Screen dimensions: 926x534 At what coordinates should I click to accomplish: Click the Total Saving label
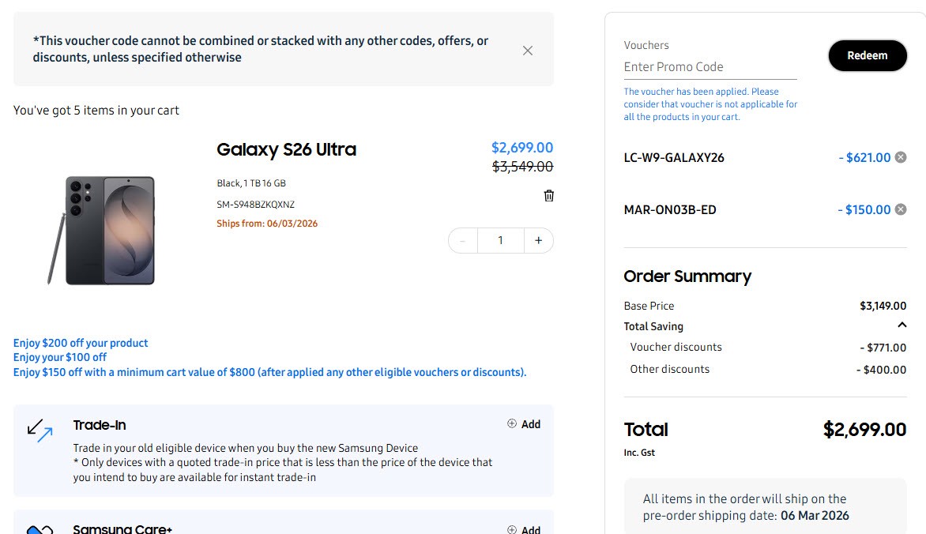click(653, 326)
